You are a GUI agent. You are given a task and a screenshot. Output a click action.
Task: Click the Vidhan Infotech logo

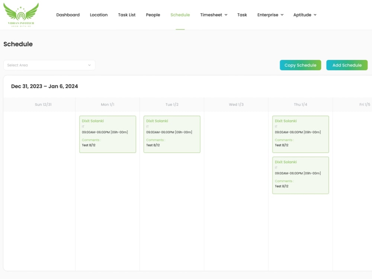pos(21,15)
